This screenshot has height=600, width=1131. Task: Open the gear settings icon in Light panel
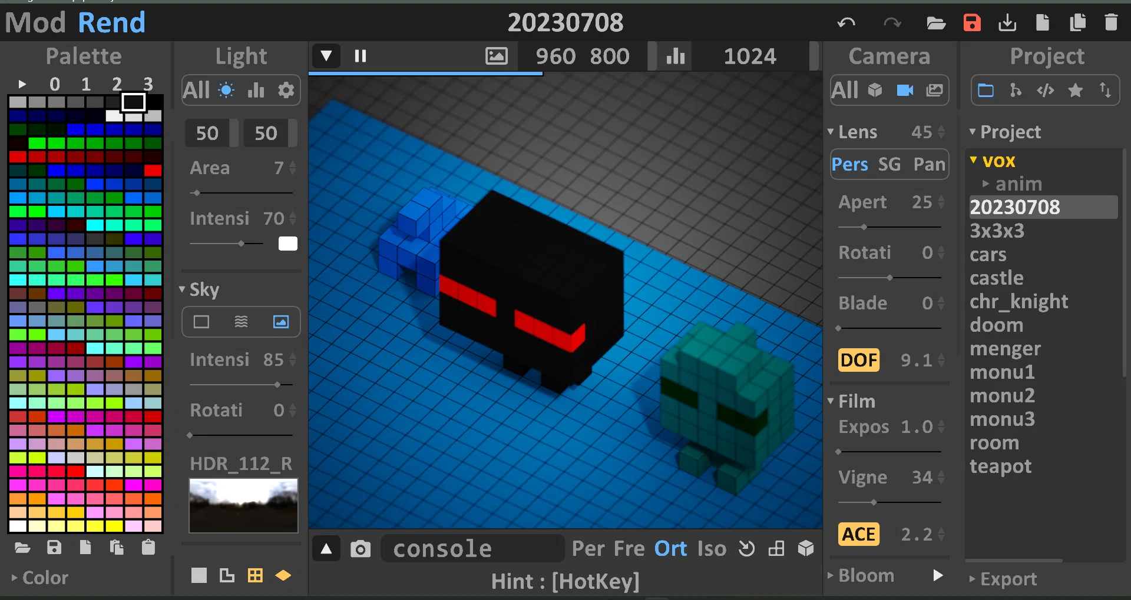[286, 90]
